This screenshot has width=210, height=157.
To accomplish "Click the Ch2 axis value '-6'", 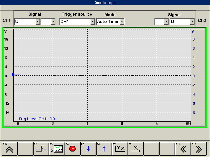I will [x=193, y=103].
